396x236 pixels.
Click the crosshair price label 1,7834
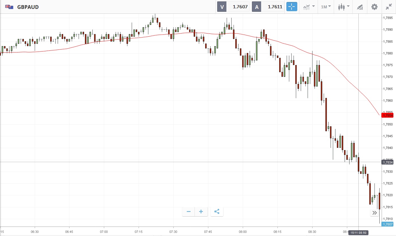pyautogui.click(x=387, y=162)
